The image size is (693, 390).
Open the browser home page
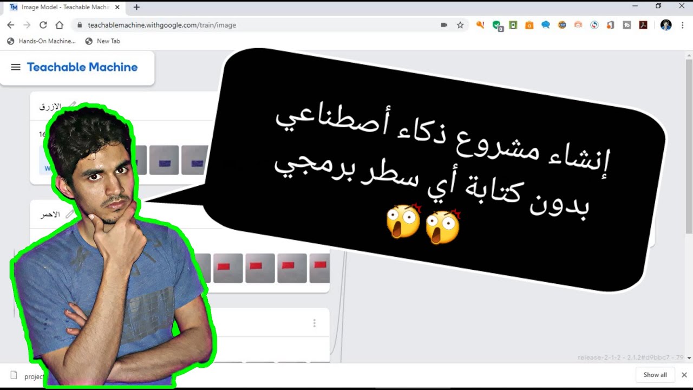60,25
